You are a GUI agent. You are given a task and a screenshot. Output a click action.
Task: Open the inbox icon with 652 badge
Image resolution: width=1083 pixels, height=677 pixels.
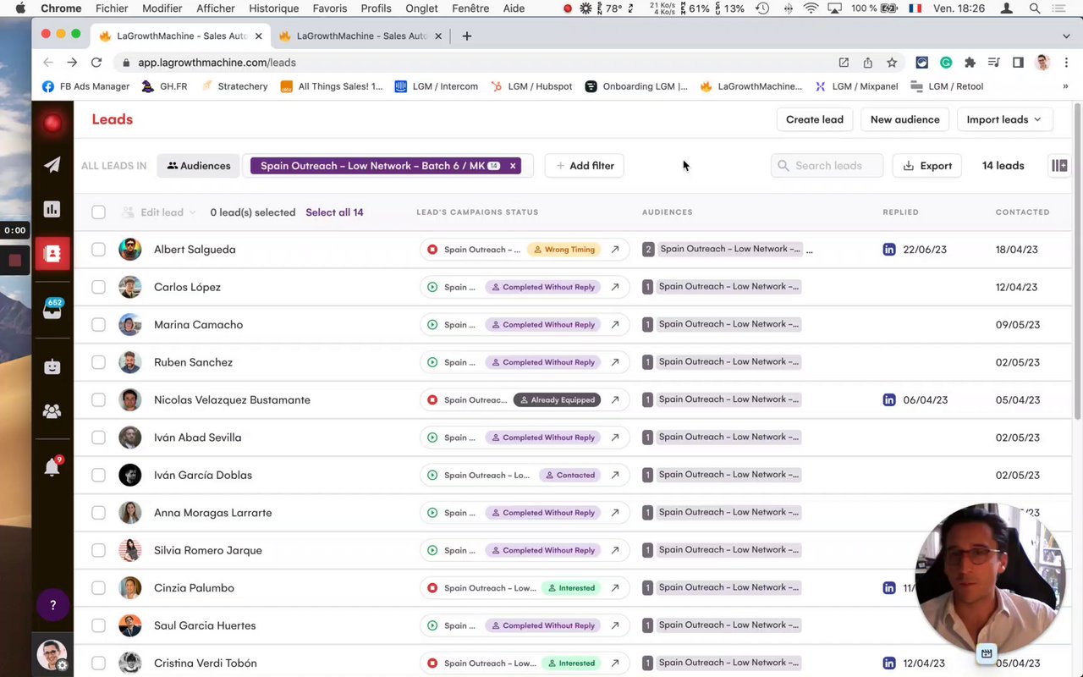[x=52, y=310]
